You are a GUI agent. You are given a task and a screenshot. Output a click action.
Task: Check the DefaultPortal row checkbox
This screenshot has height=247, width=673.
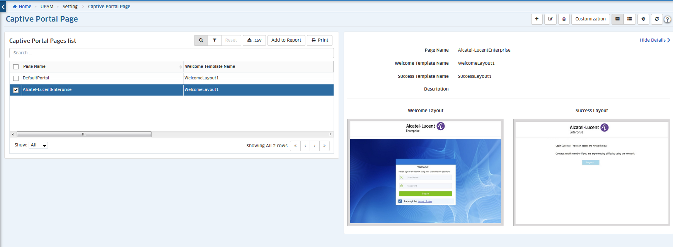pos(16,78)
